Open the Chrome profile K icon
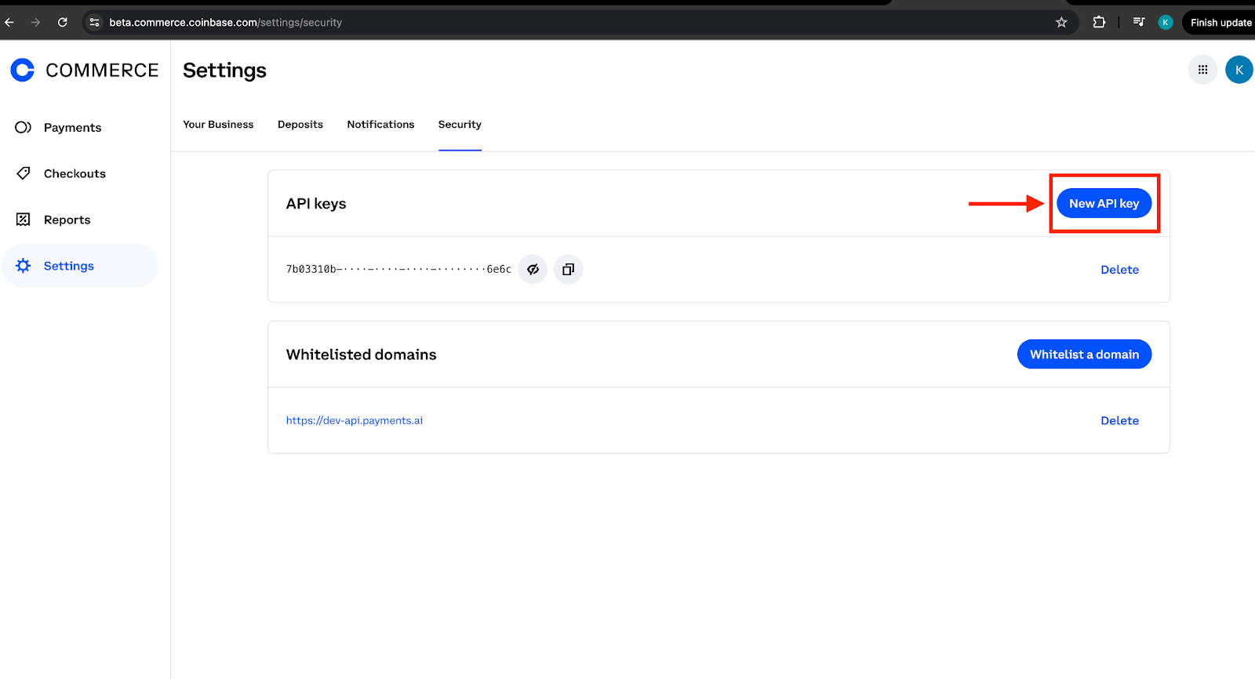1255x679 pixels. click(1166, 23)
